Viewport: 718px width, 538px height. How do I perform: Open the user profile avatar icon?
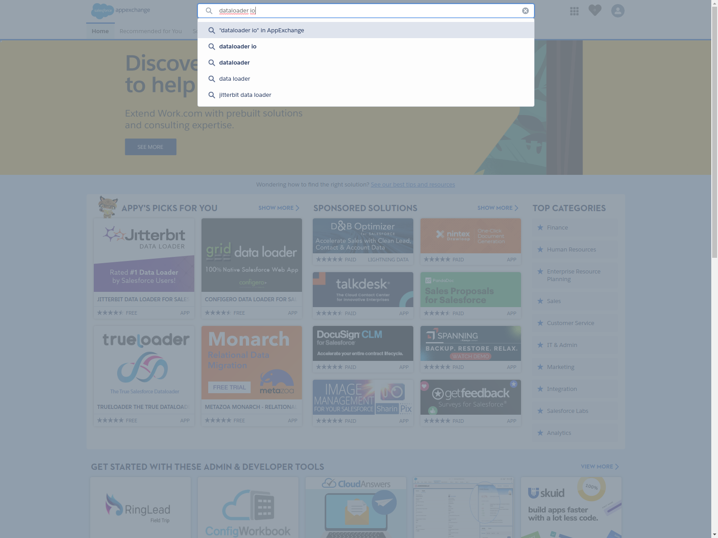tap(618, 11)
